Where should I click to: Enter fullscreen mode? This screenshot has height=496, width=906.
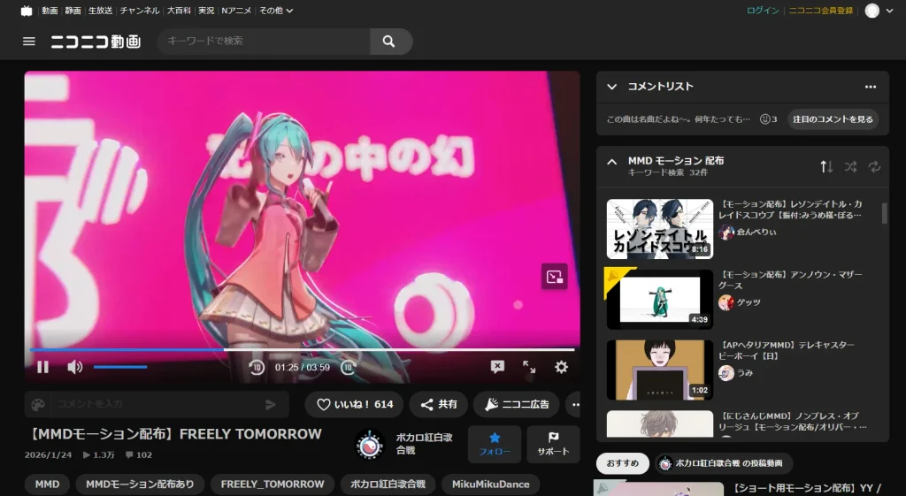[x=529, y=367]
